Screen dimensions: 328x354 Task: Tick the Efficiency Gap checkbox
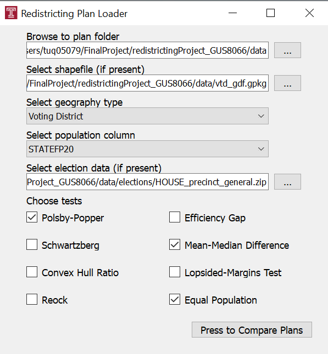click(175, 217)
